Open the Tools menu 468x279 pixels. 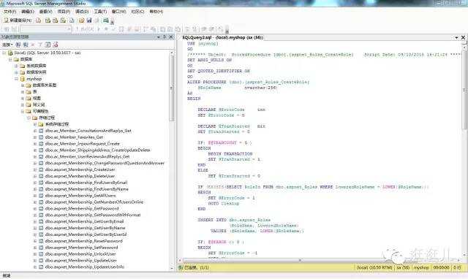100,12
